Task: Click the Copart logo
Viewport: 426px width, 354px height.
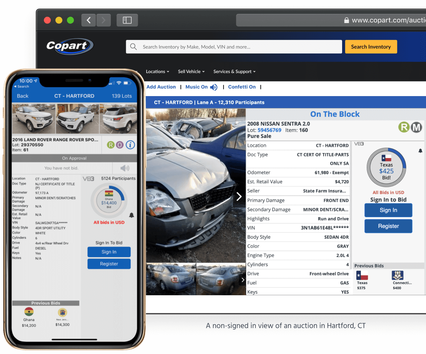Action: (x=70, y=46)
